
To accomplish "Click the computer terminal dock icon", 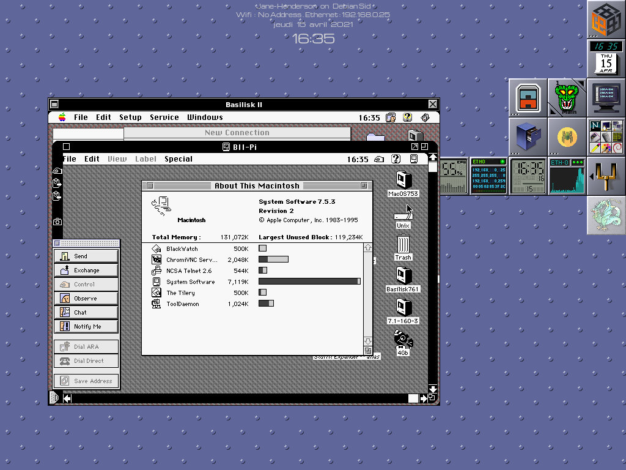I will click(x=606, y=98).
